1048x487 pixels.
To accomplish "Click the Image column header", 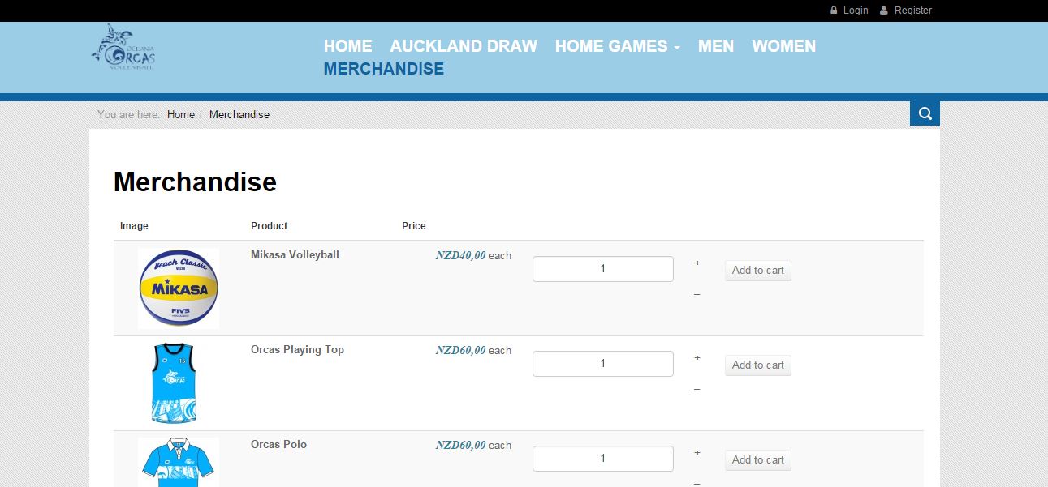I will point(134,226).
